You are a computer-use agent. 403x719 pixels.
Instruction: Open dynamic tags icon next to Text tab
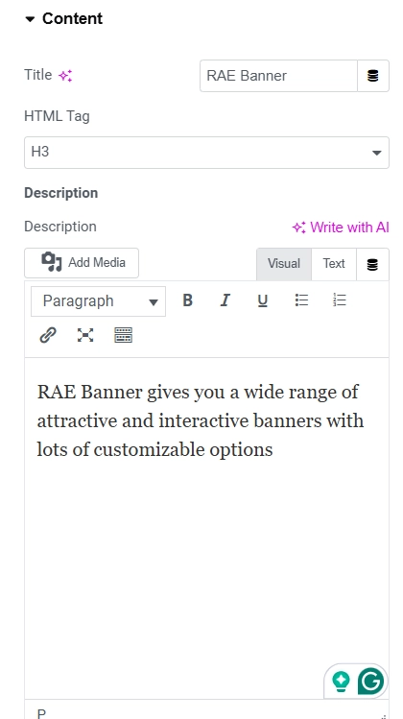(x=372, y=264)
